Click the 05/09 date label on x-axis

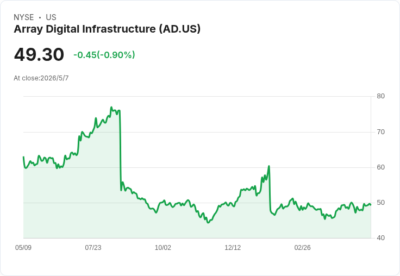tap(23, 248)
